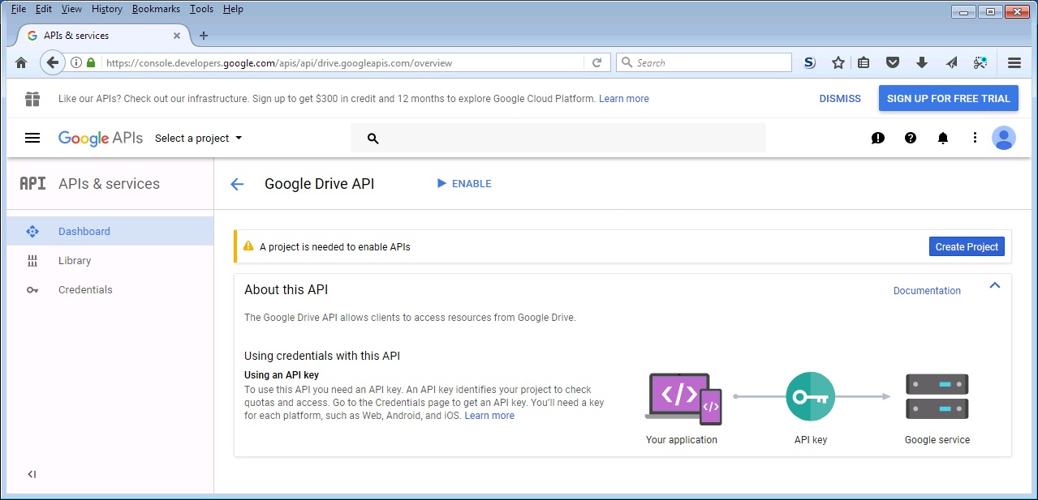
Task: Open the Documentation link
Action: pos(927,291)
